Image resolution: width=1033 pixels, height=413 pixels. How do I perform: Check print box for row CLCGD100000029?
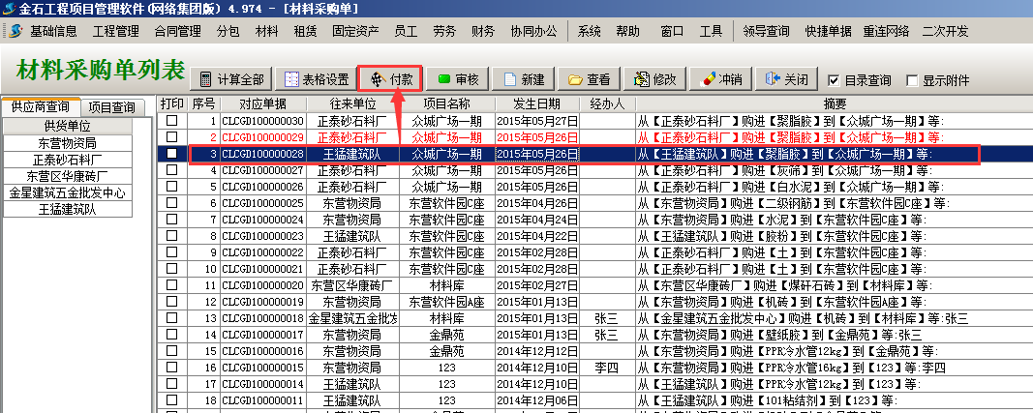172,137
